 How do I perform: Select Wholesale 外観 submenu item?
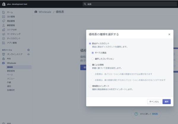tap(9, 82)
